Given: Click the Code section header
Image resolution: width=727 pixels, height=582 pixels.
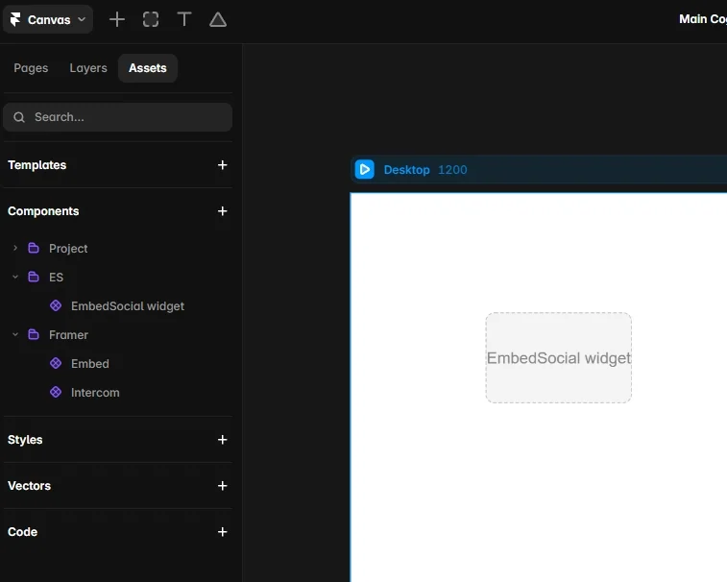Looking at the screenshot, I should click(23, 532).
